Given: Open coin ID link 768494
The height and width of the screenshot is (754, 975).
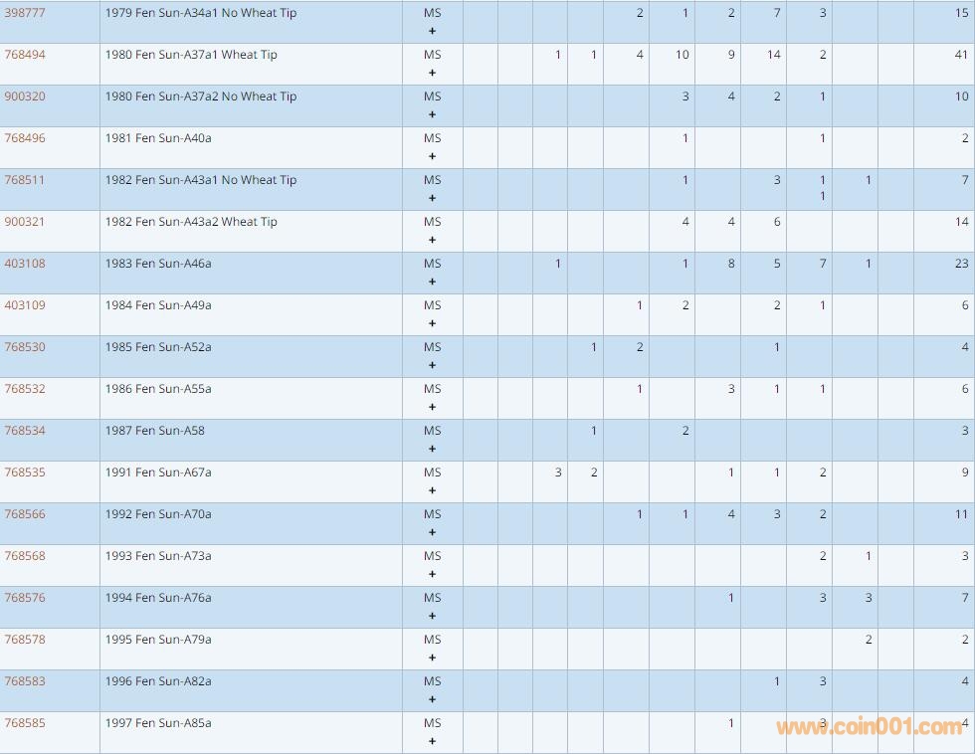Looking at the screenshot, I should pyautogui.click(x=25, y=55).
